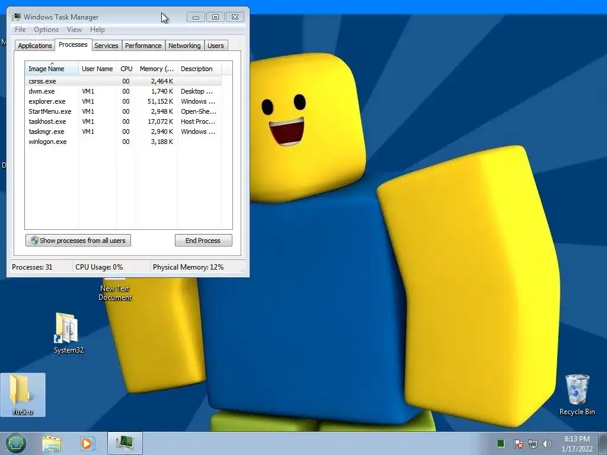Open the Recycle Bin desktop icon
The height and width of the screenshot is (455, 607).
point(577,395)
